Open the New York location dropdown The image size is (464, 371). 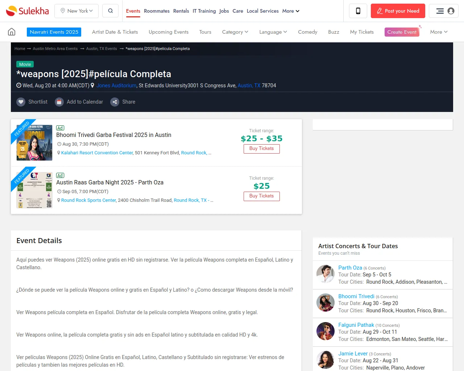pos(76,11)
